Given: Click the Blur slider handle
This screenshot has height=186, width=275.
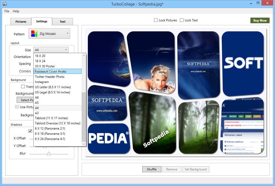Looking at the screenshot, I should [x=49, y=154].
